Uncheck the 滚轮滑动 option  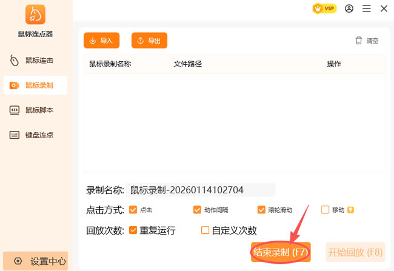[x=261, y=210]
